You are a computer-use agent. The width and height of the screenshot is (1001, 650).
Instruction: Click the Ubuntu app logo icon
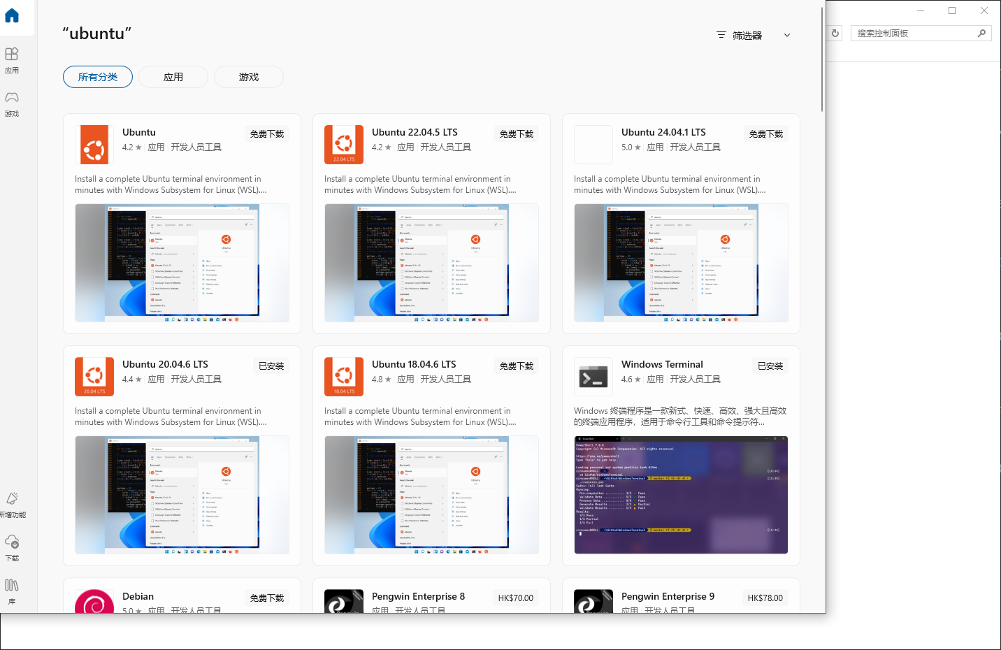tap(94, 145)
